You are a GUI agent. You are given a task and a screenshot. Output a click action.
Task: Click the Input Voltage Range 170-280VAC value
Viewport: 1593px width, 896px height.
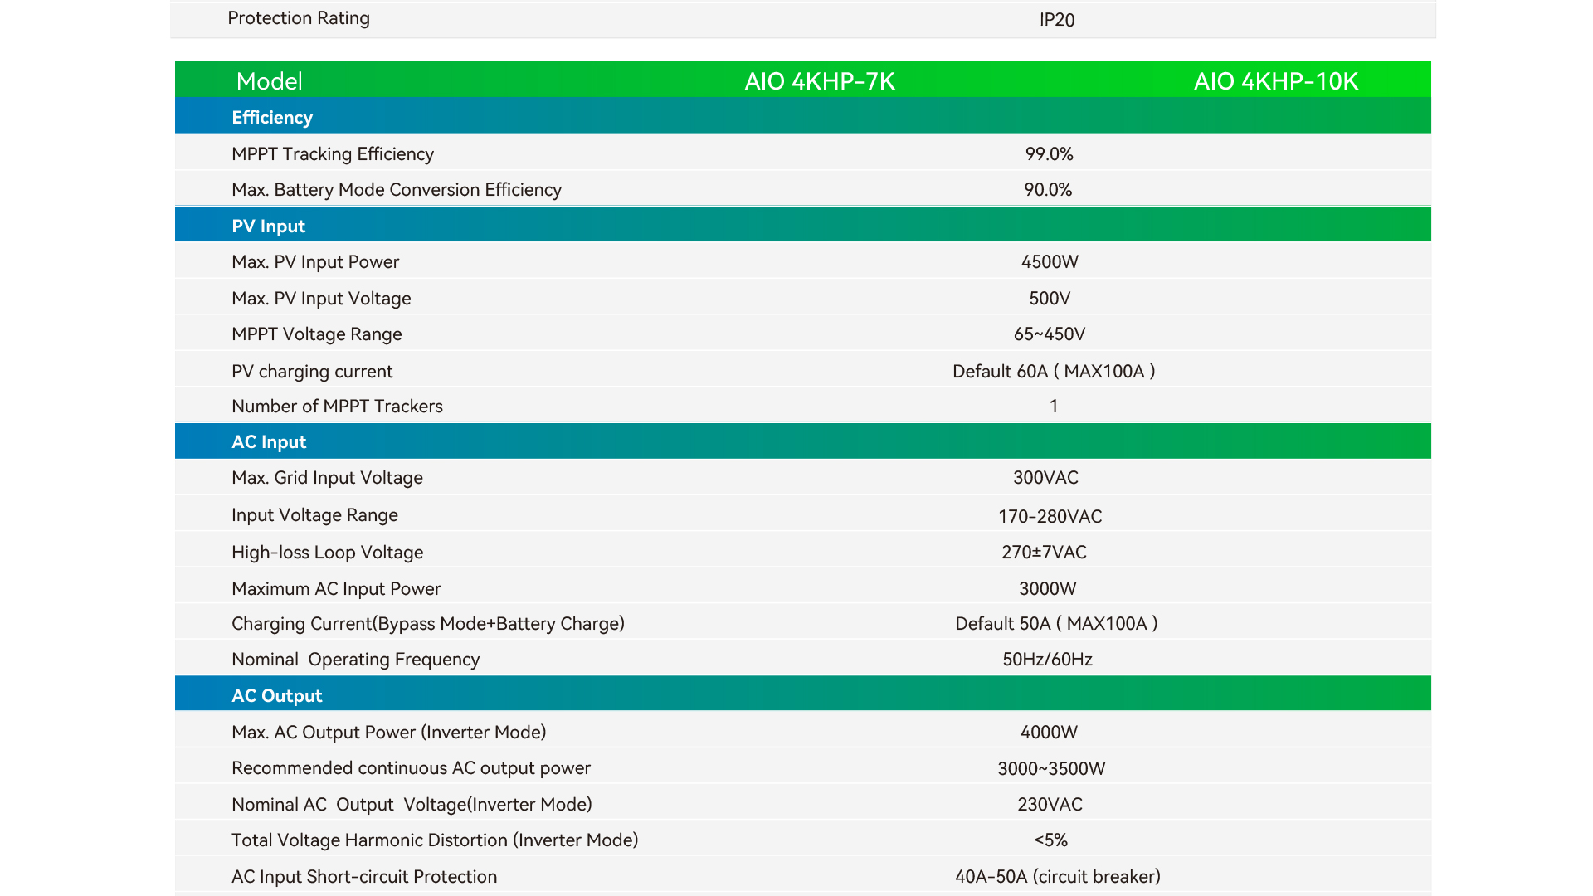tap(1050, 517)
